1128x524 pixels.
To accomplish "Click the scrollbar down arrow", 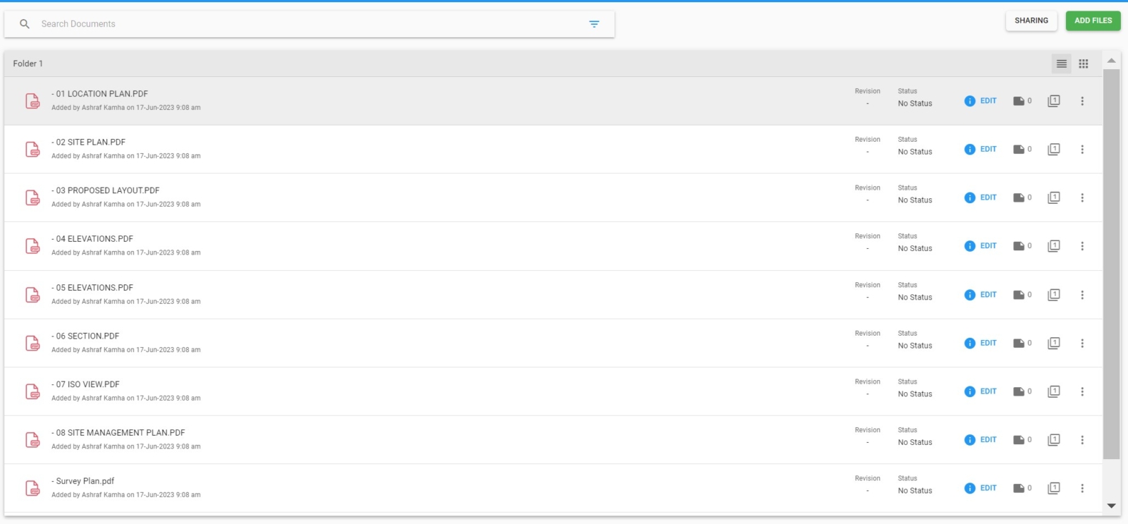I will tap(1112, 506).
